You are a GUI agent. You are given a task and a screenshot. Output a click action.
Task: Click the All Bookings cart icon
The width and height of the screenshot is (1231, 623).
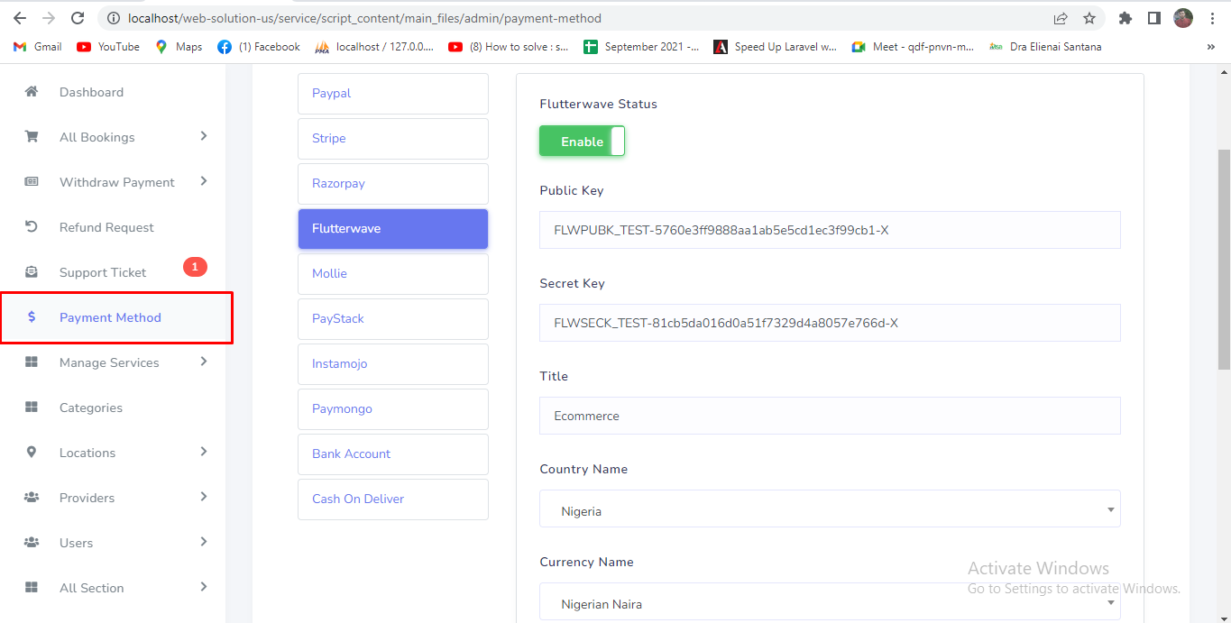click(32, 137)
